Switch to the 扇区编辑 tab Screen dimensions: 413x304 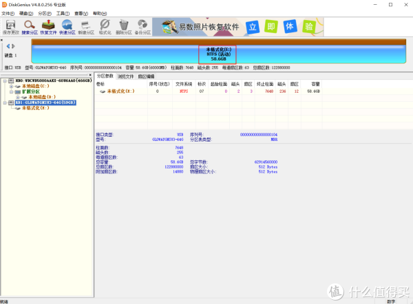(x=146, y=76)
